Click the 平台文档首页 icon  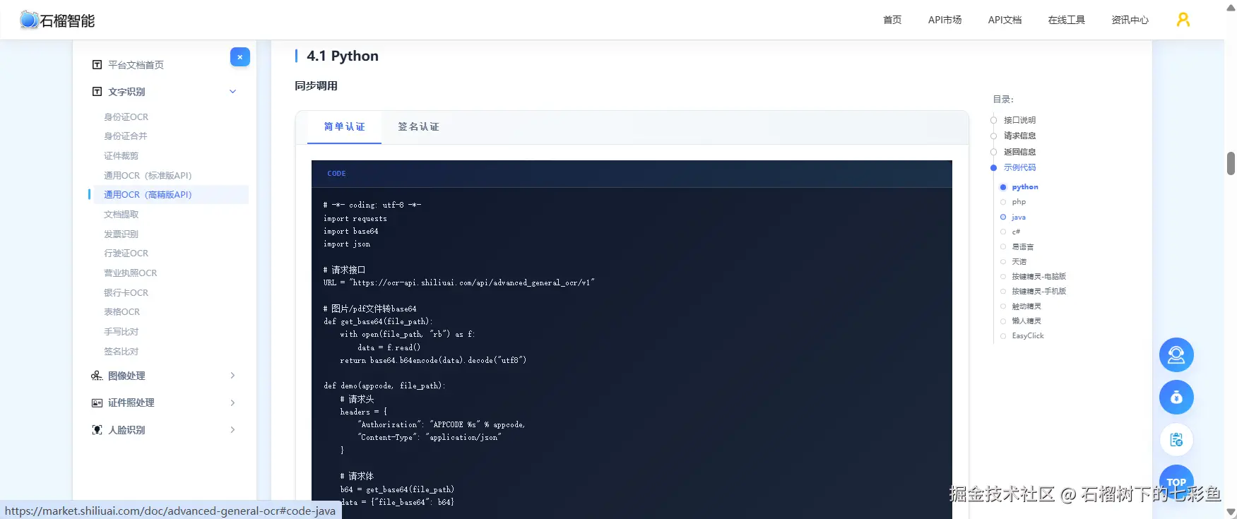point(97,65)
